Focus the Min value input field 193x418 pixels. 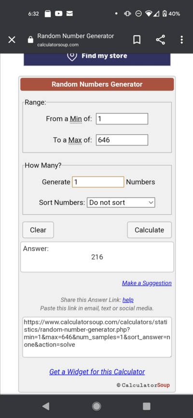pyautogui.click(x=122, y=119)
